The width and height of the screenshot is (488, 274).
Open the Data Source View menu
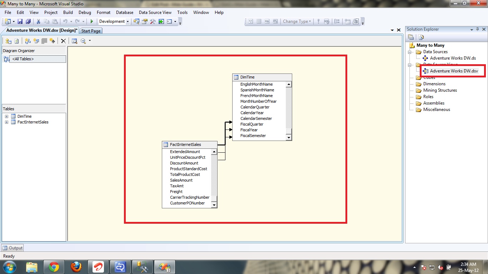[x=155, y=12]
